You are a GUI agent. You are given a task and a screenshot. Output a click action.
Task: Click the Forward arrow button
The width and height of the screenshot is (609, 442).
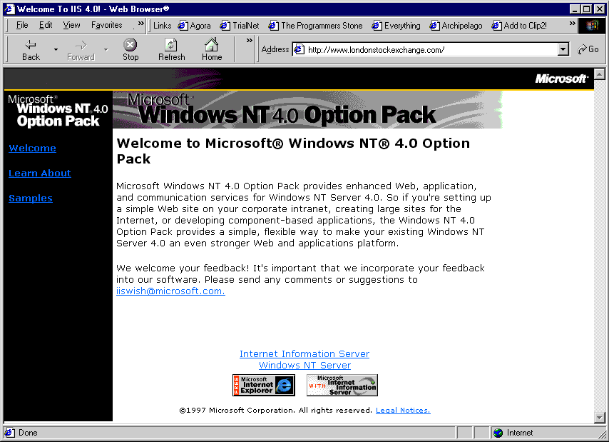point(81,50)
